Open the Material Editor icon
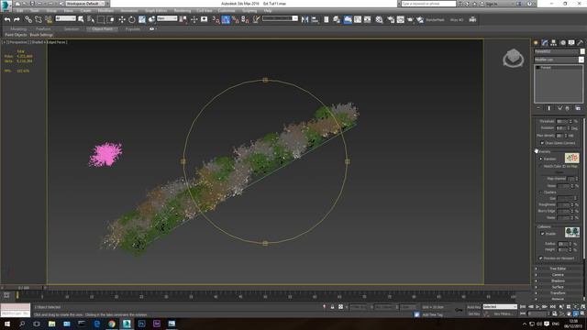587x330 pixels. [x=379, y=19]
